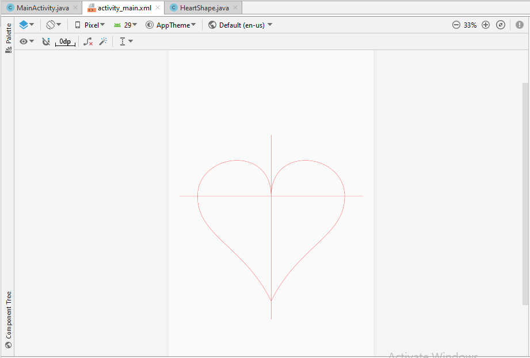This screenshot has width=530, height=358.
Task: Open the view options eye dropdown
Action: 26,41
